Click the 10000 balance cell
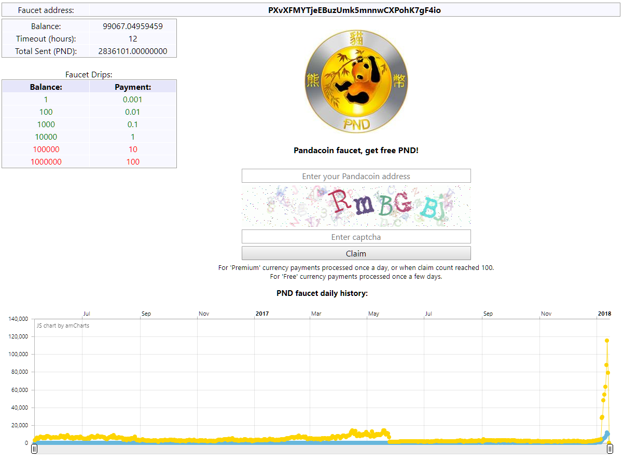The image size is (623, 461). 46,137
